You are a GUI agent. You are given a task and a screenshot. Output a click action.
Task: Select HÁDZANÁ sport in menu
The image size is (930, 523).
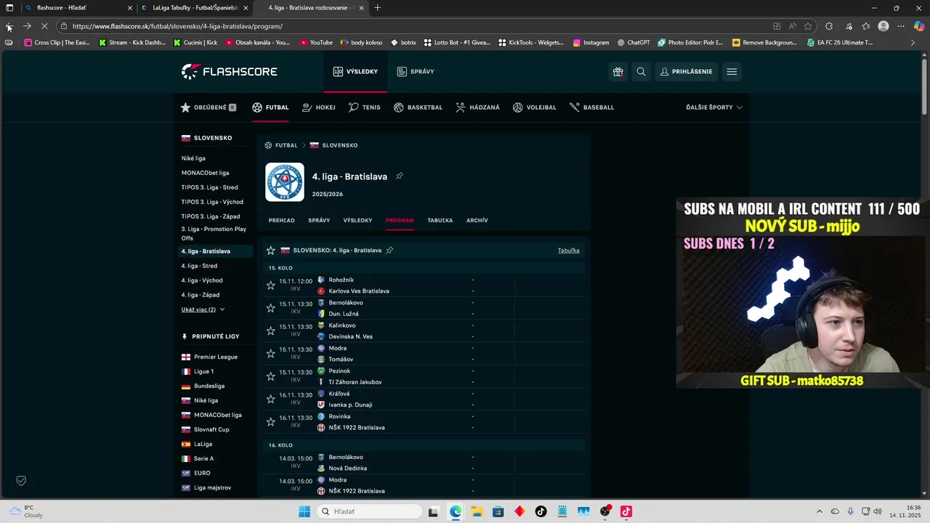pyautogui.click(x=477, y=108)
